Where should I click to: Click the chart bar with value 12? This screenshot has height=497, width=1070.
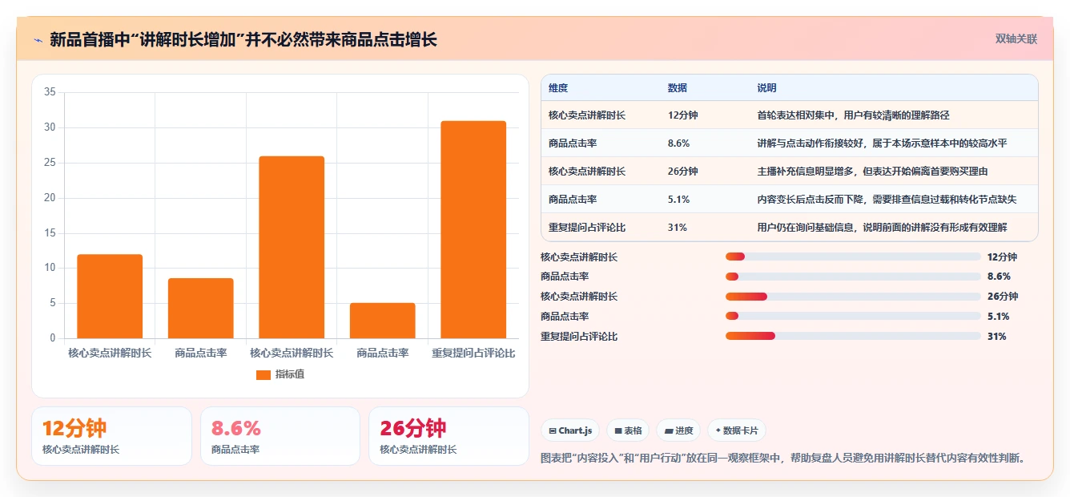coord(110,297)
